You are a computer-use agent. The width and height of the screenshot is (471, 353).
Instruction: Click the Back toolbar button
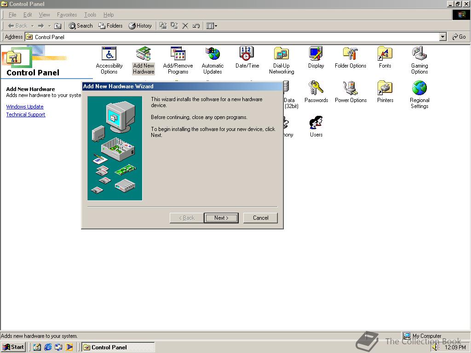pyautogui.click(x=17, y=26)
